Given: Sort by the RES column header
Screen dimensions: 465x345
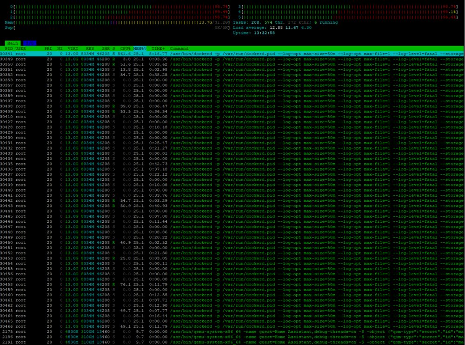Looking at the screenshot, I should (x=90, y=49).
